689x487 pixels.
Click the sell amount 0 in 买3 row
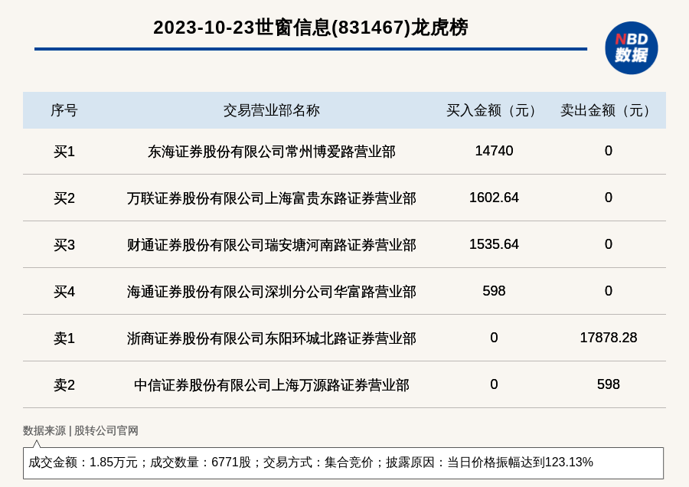608,244
